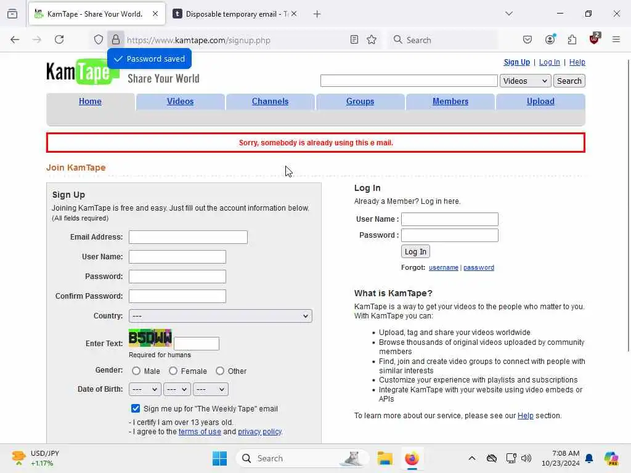This screenshot has height=473, width=631.
Task: Open the Home navigation tab
Action: [90, 102]
